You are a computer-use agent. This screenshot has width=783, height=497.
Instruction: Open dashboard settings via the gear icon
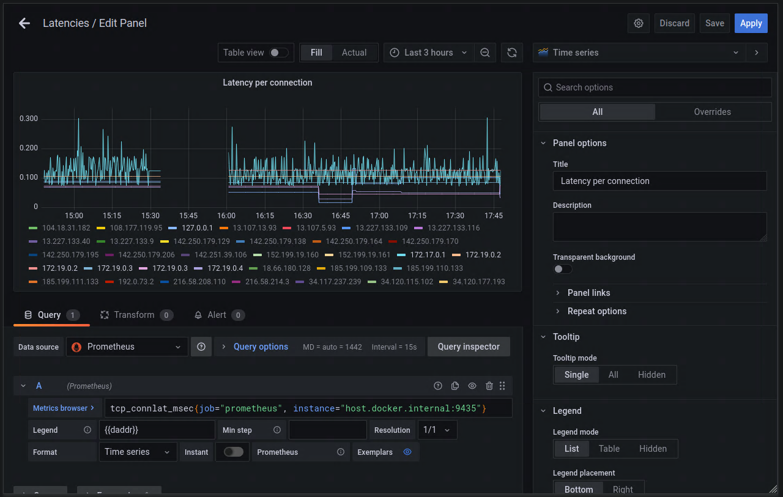(639, 23)
